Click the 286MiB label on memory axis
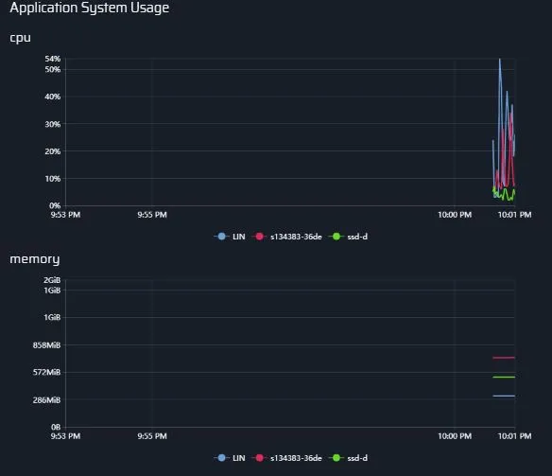552x476 pixels. tap(47, 400)
